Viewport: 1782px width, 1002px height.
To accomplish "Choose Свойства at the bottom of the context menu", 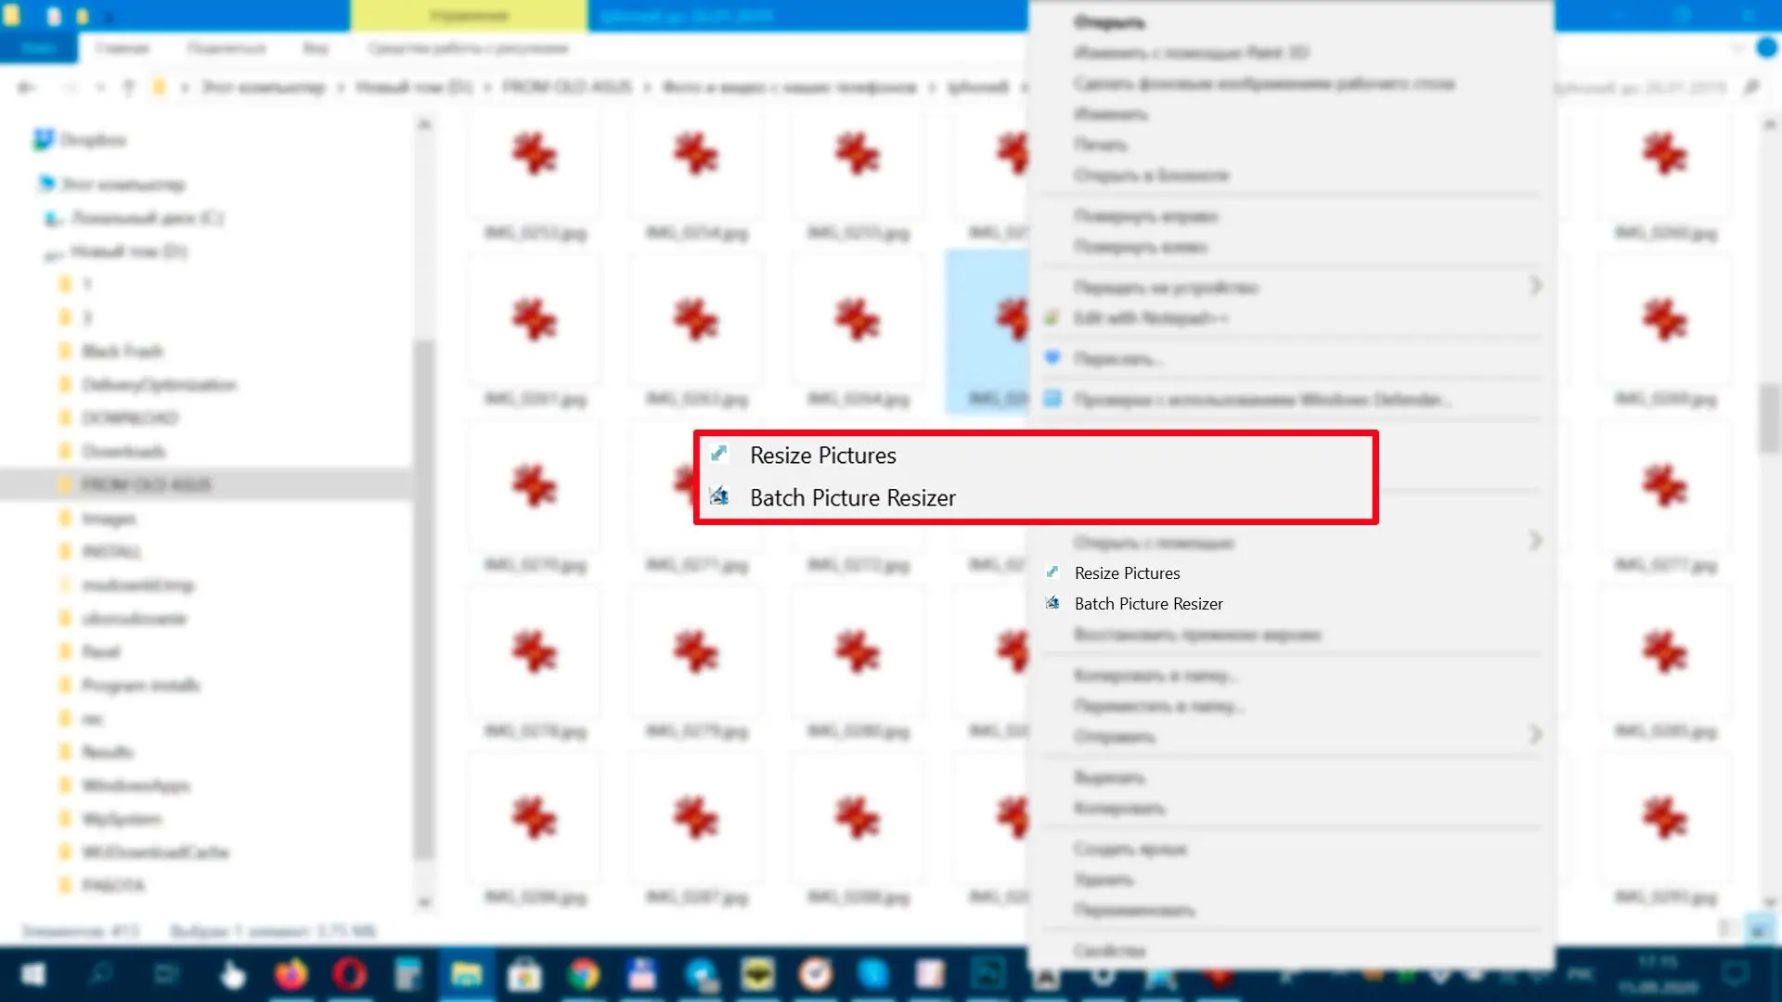I will pos(1109,951).
